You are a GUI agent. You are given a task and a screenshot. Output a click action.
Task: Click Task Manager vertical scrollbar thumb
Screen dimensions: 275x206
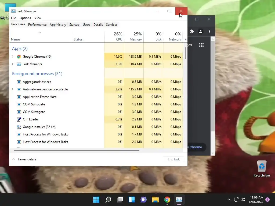(185, 53)
